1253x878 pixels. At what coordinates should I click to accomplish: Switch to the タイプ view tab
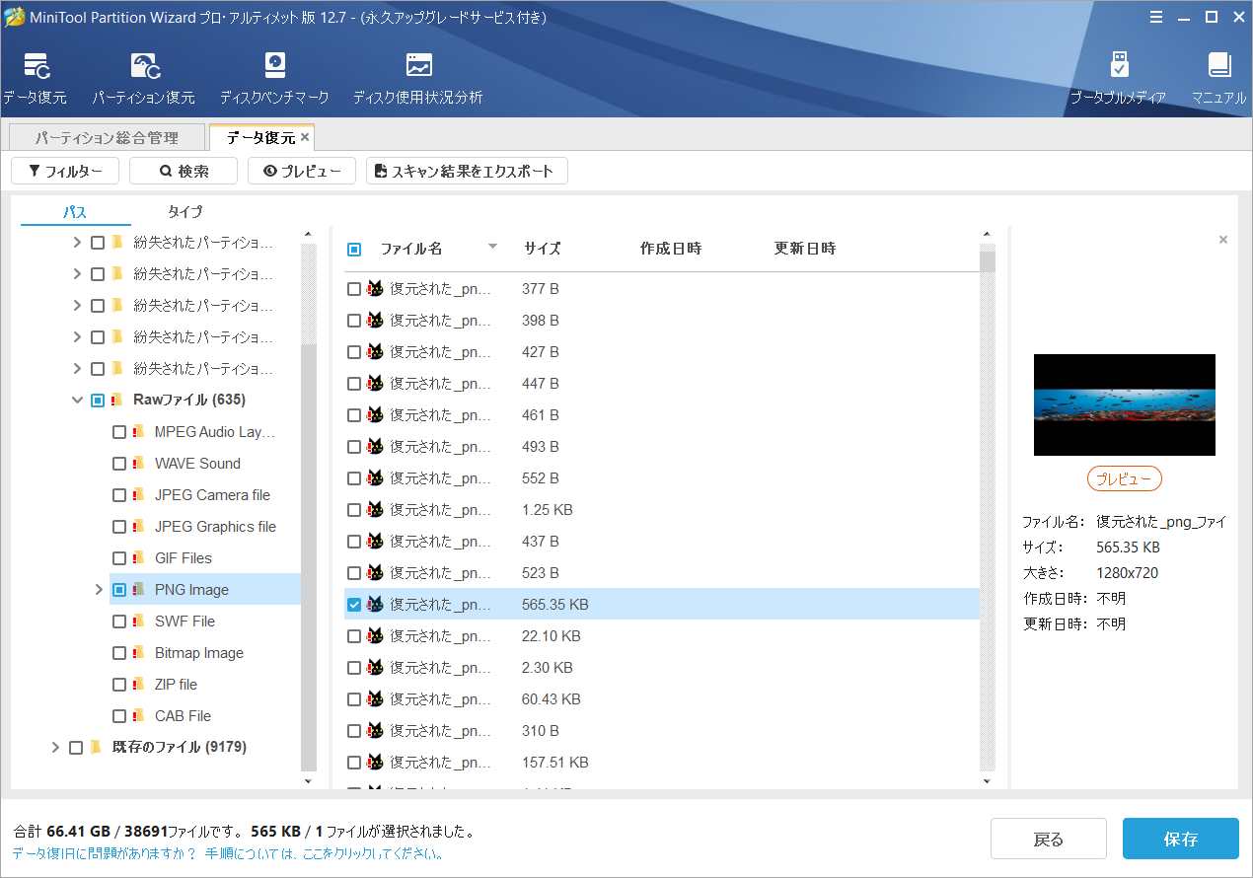(185, 212)
